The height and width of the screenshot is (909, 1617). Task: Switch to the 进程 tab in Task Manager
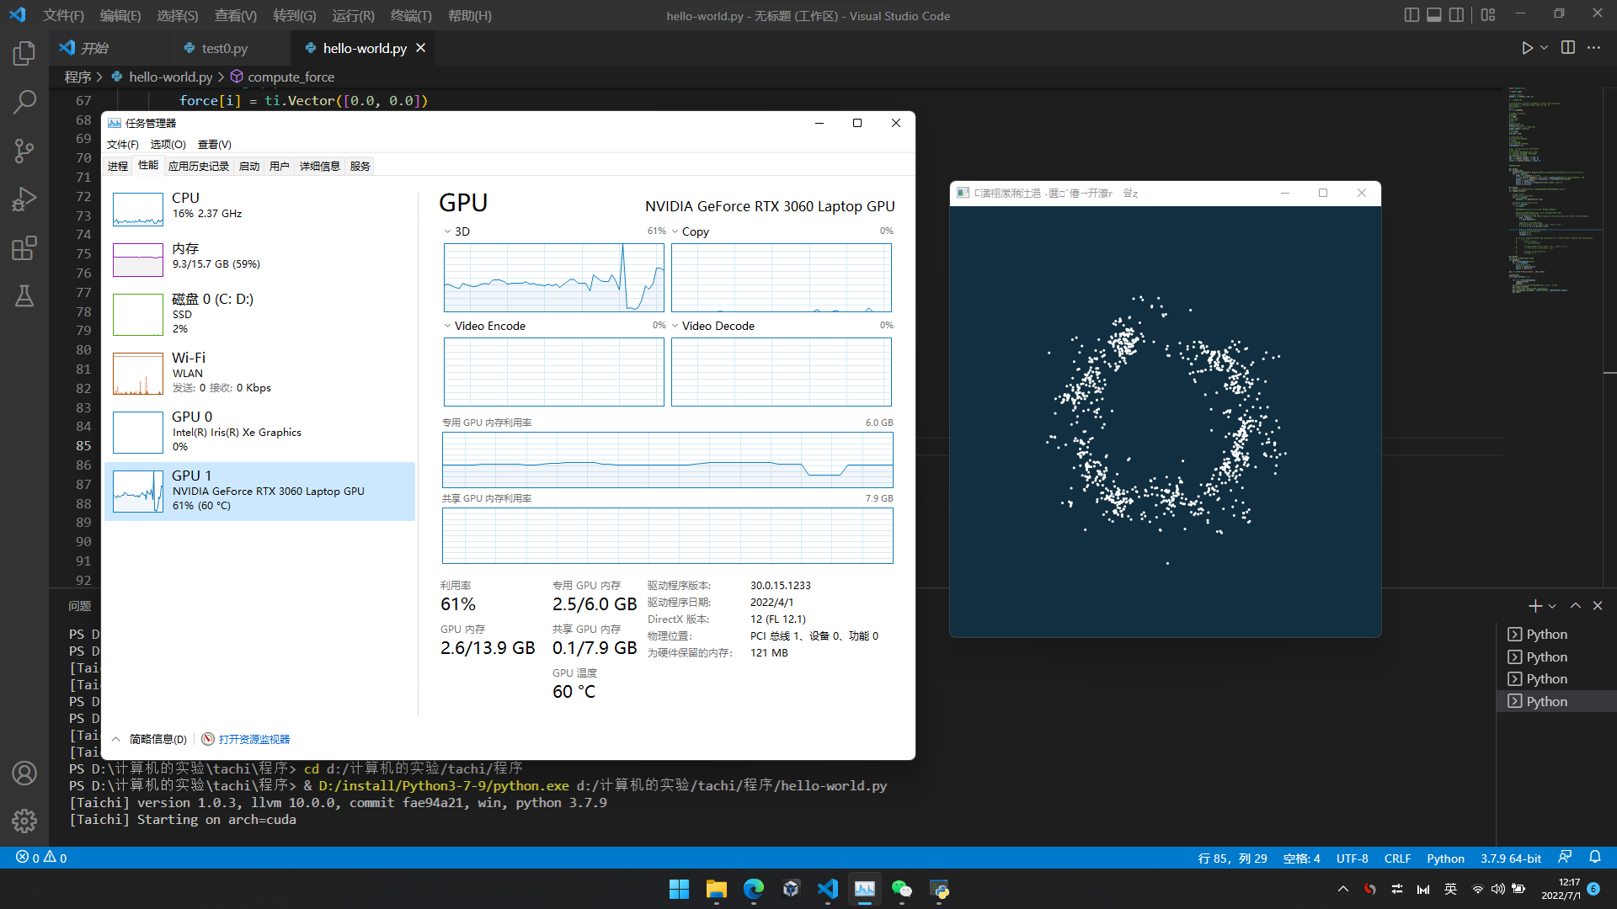click(x=118, y=167)
